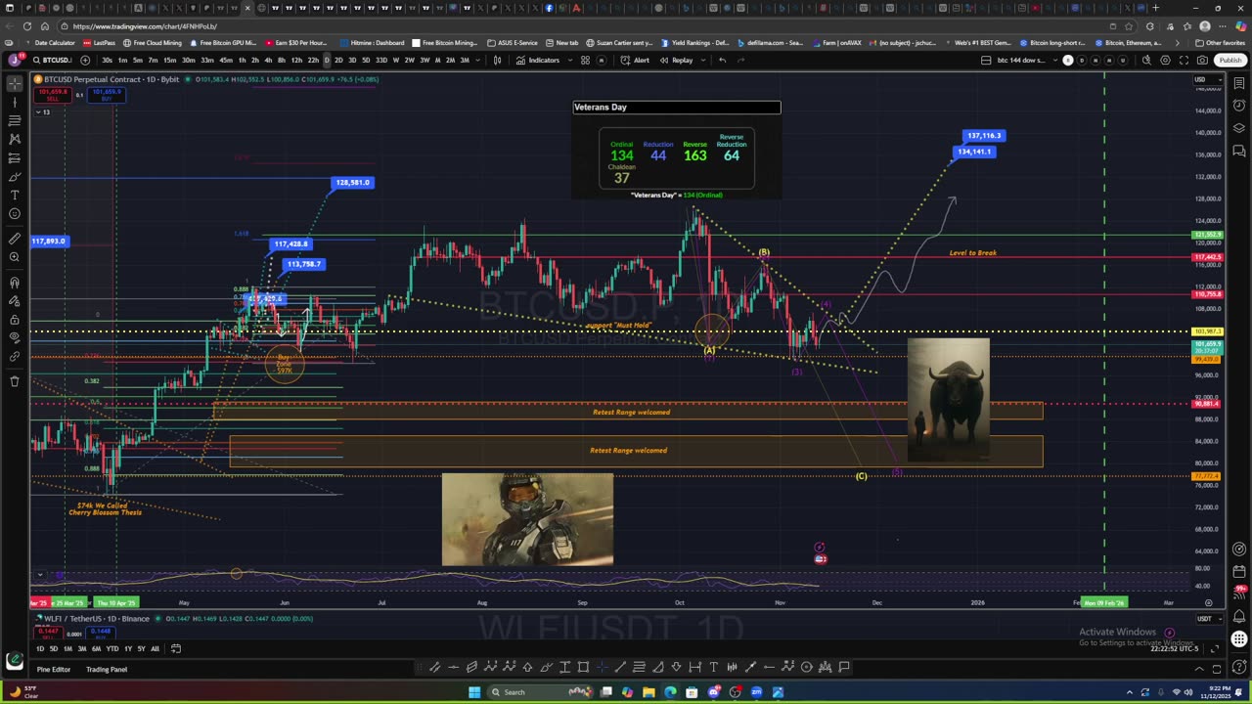Select the 5Y date range
The height and width of the screenshot is (704, 1252).
tap(141, 648)
